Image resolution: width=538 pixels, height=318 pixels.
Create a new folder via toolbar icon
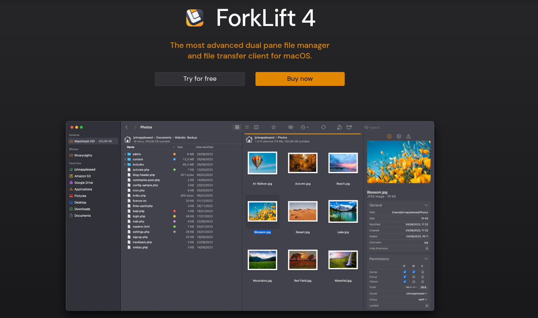click(349, 127)
